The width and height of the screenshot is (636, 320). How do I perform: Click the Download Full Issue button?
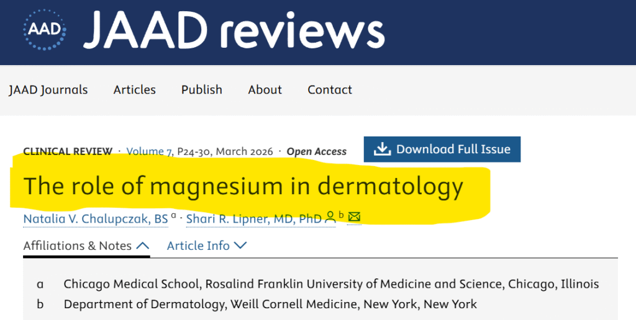[x=442, y=149]
